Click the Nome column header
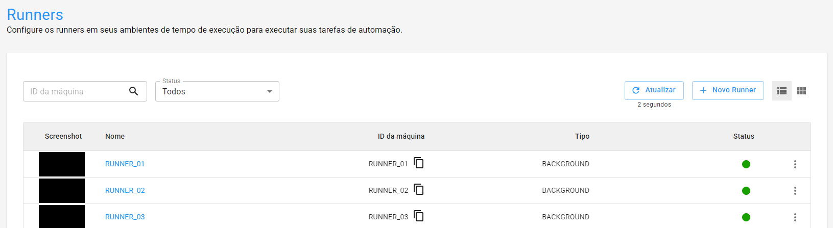This screenshot has width=833, height=228. [x=115, y=136]
